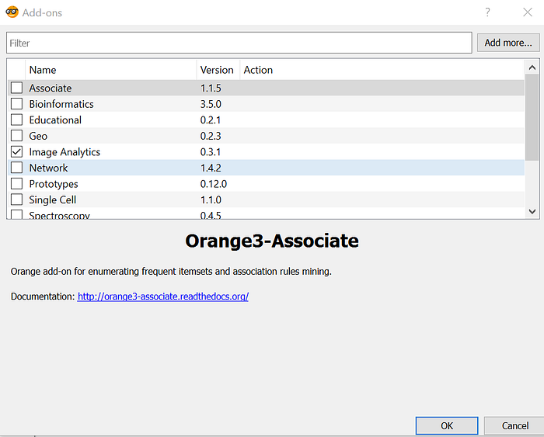Focus the Filter search field

point(239,43)
